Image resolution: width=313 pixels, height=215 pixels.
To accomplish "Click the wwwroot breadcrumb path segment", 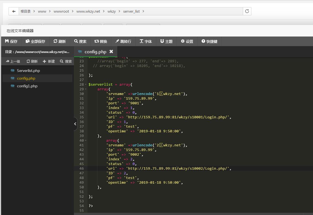I will click(x=61, y=11).
